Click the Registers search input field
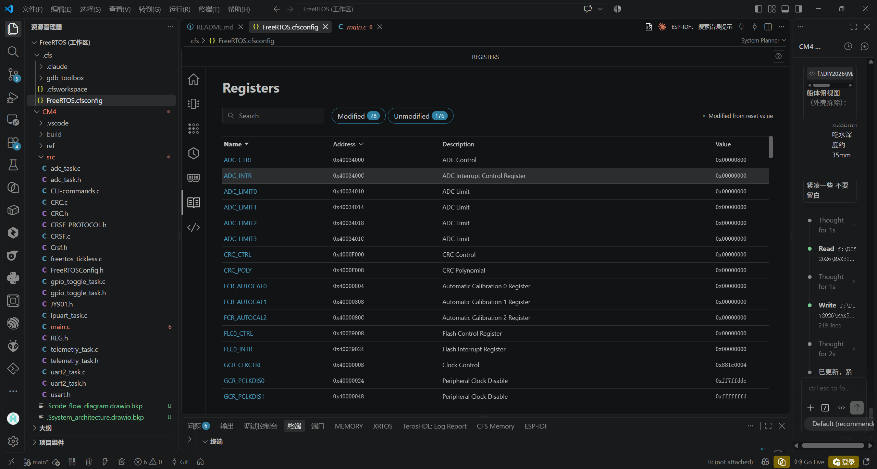Screen dimensions: 877x469 coord(273,116)
